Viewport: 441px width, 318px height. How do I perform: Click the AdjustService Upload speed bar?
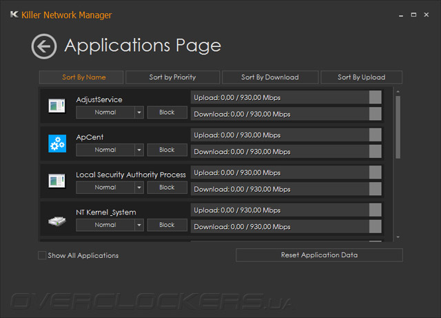[279, 97]
